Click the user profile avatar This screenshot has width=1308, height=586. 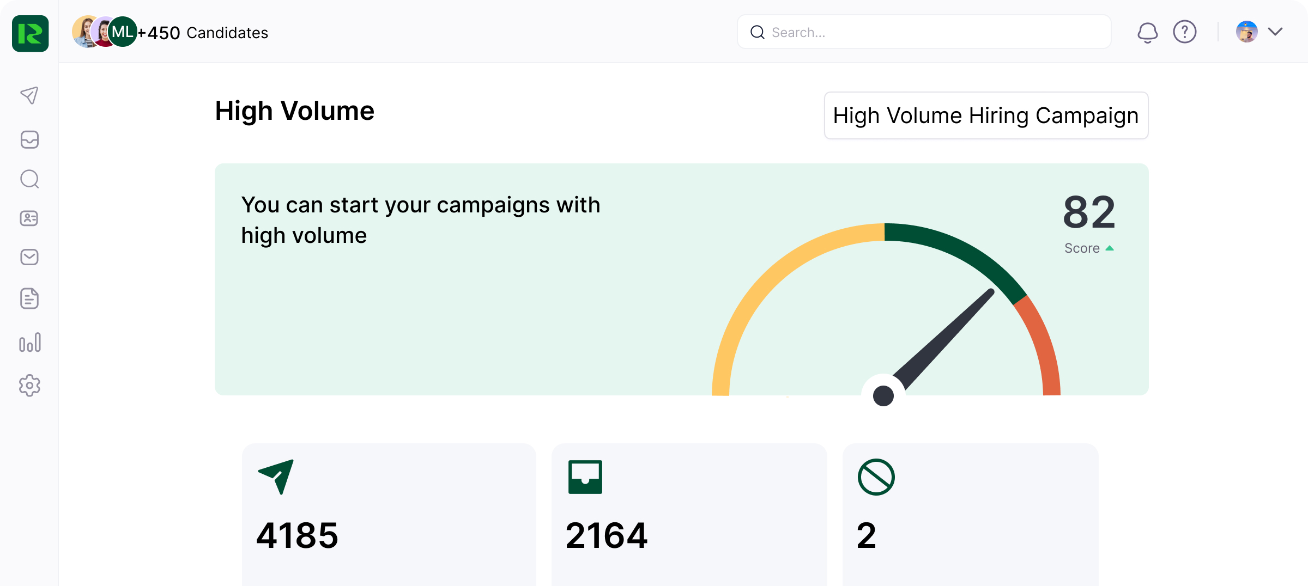[x=1246, y=32]
